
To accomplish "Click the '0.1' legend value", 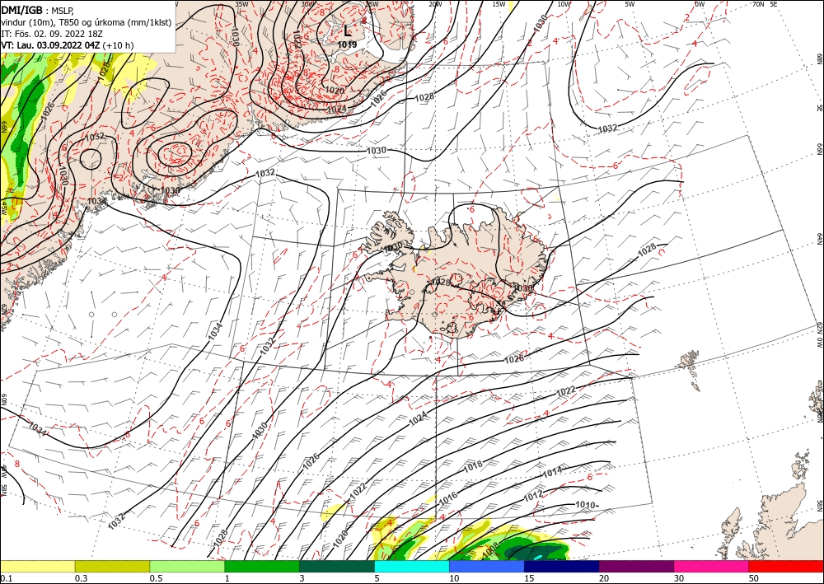I will [6, 578].
